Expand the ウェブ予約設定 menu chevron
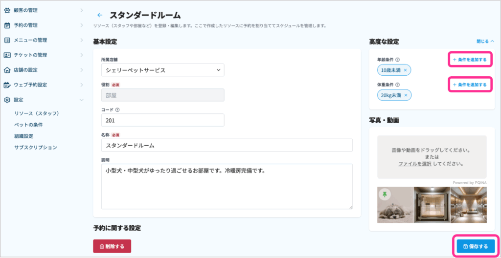 82,85
